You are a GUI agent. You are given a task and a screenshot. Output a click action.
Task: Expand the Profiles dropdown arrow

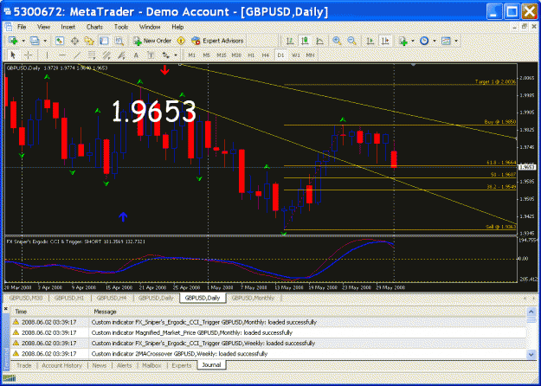[45, 41]
